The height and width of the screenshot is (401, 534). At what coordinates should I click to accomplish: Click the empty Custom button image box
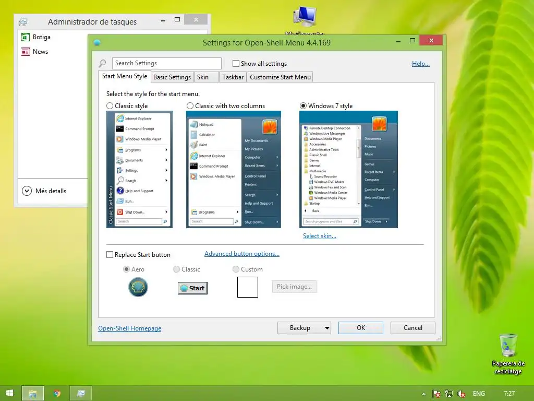coord(248,287)
